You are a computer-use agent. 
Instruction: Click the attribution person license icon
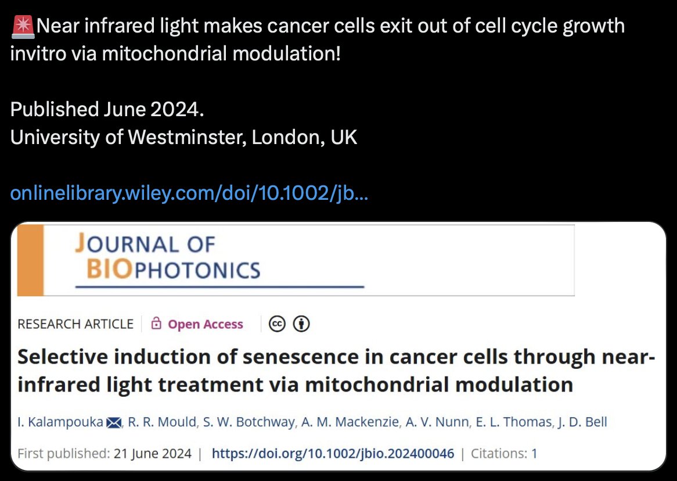pyautogui.click(x=301, y=324)
